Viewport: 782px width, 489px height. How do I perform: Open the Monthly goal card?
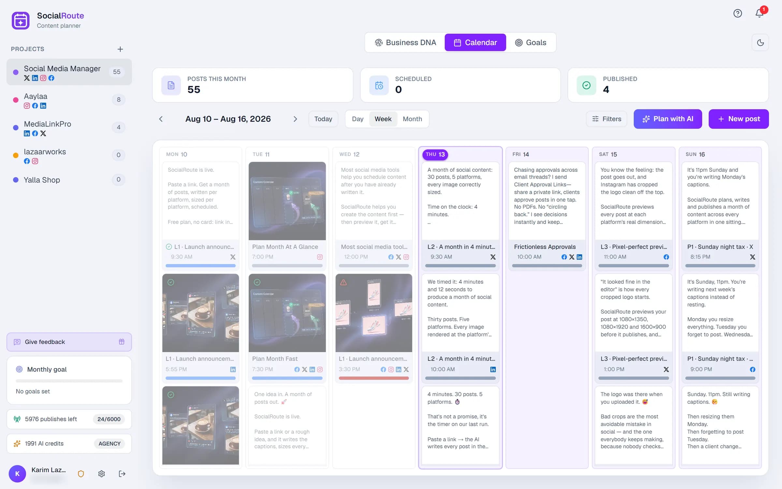(x=69, y=380)
